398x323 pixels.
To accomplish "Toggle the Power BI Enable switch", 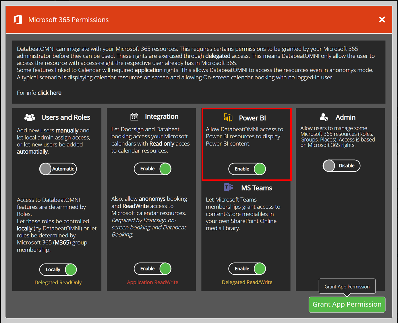I will tap(247, 169).
